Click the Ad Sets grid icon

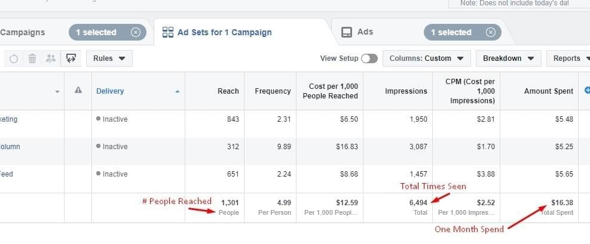(168, 32)
